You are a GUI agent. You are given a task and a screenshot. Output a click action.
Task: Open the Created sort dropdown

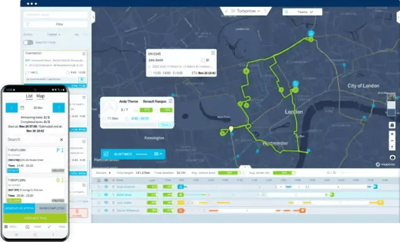coord(54,34)
